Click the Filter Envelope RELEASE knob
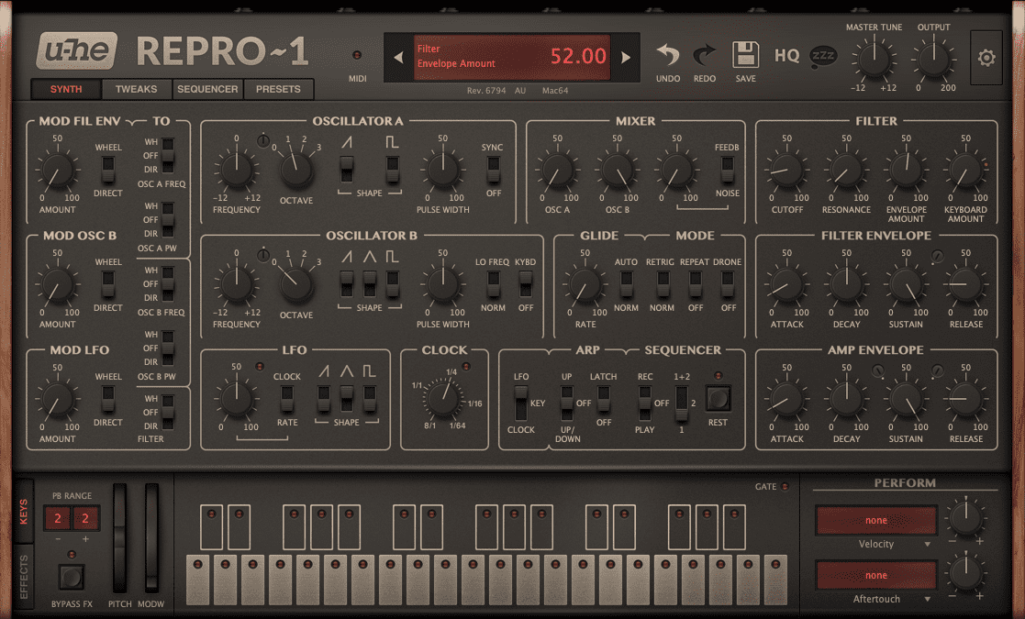 click(965, 284)
